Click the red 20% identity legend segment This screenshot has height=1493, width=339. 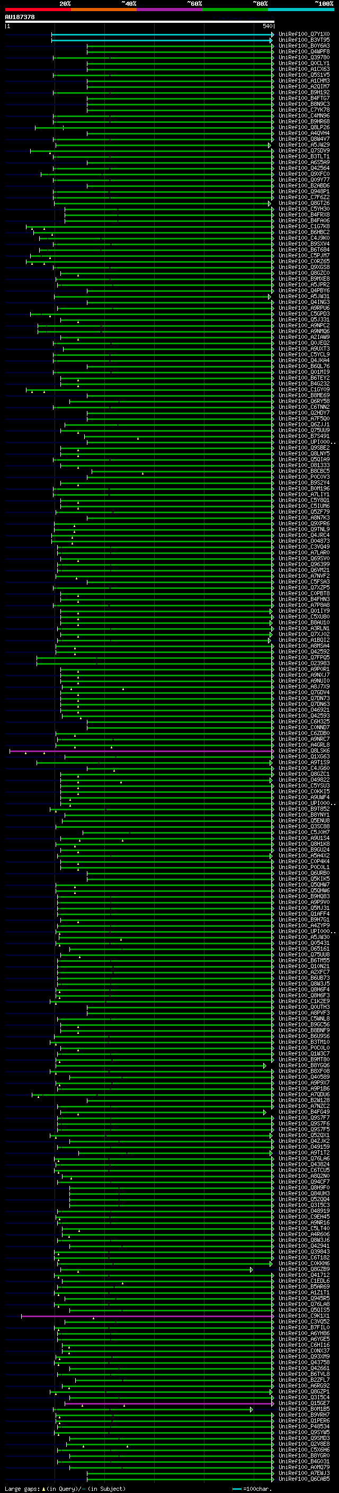38,10
